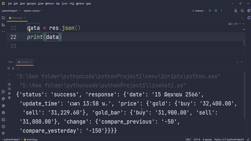Run linenoti with the green play icon
Image resolution: width=251 pixels, height=141 pixels.
coord(210,11)
